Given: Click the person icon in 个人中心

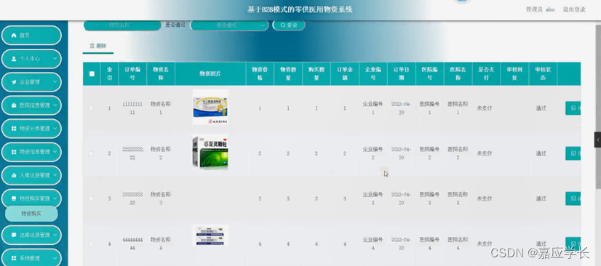Looking at the screenshot, I should [x=14, y=59].
